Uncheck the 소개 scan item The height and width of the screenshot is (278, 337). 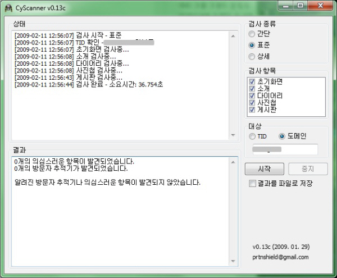252,89
